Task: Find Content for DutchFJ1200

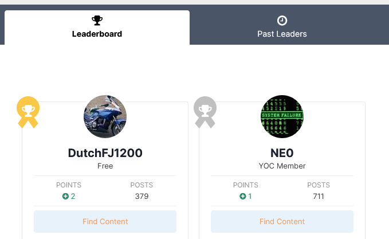Action: pyautogui.click(x=105, y=221)
